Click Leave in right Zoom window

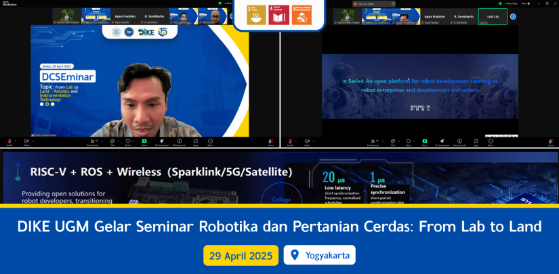(x=551, y=142)
